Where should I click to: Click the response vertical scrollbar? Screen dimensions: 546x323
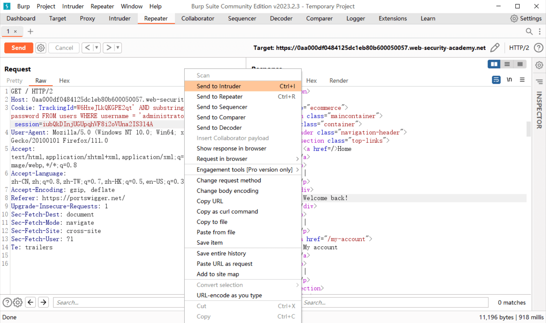pyautogui.click(x=528, y=130)
